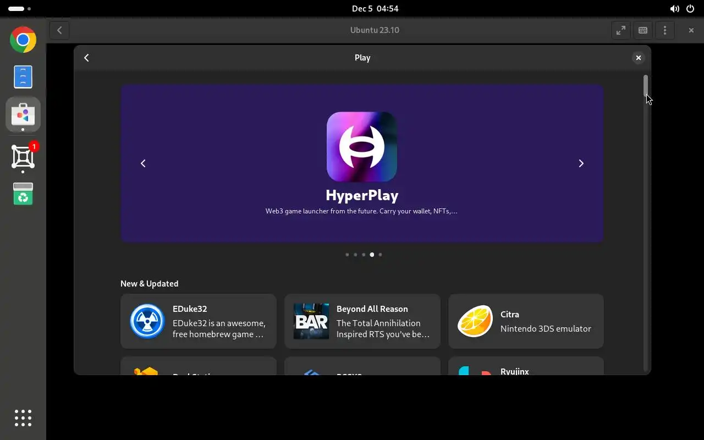Click the Activities workspace indicator
This screenshot has height=440, width=704.
pyautogui.click(x=19, y=9)
